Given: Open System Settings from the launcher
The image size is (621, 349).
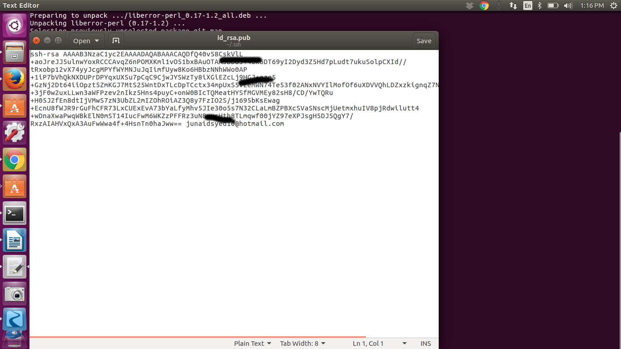Looking at the screenshot, I should pos(15,133).
